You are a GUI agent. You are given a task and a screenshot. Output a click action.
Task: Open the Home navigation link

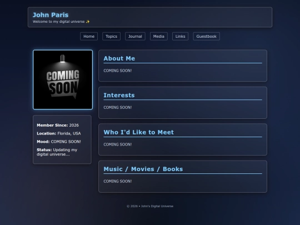point(89,36)
